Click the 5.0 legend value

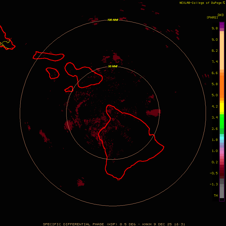coord(215,95)
